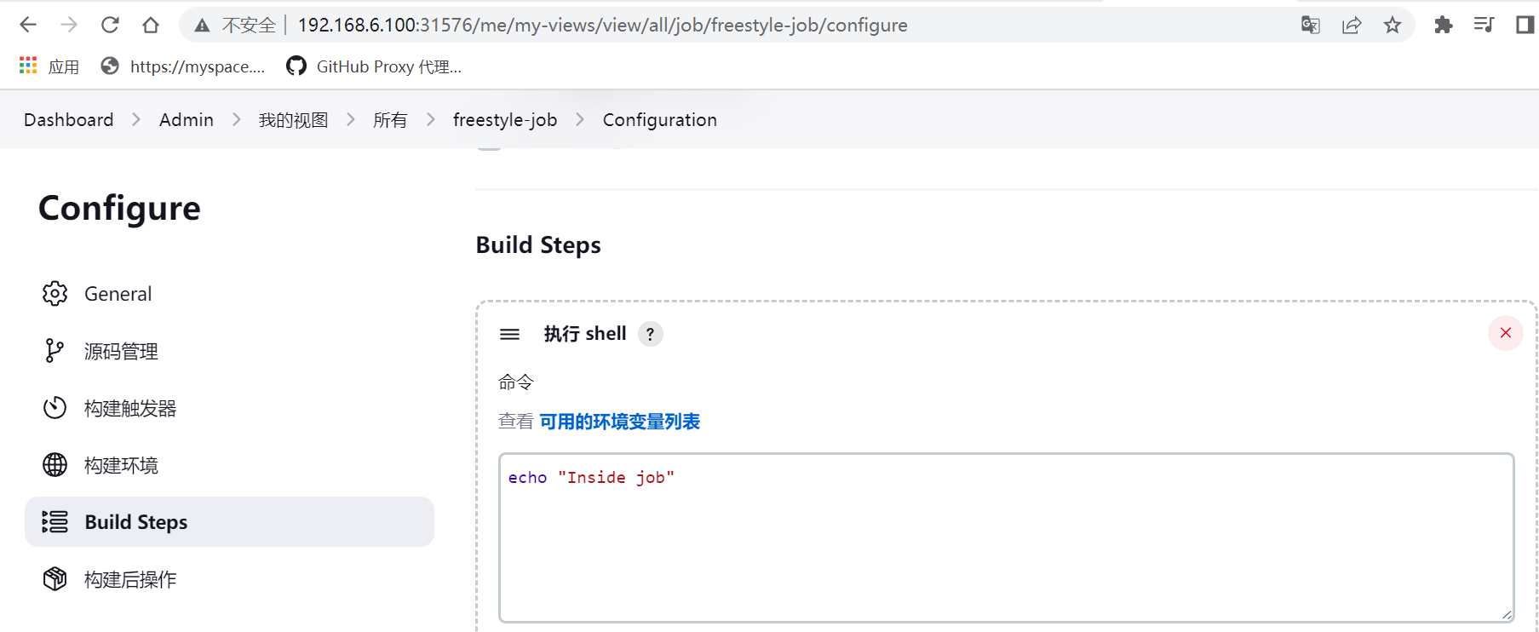Open help for 执行 shell
Viewport: 1539px width, 632px height.
pos(650,334)
